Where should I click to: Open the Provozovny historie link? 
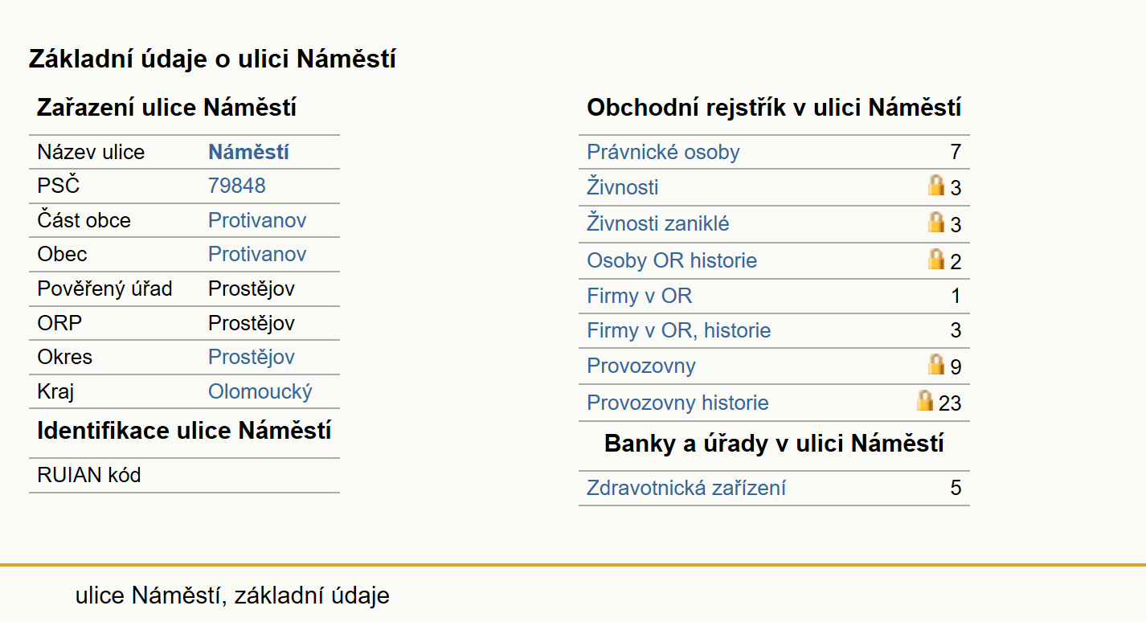click(677, 403)
